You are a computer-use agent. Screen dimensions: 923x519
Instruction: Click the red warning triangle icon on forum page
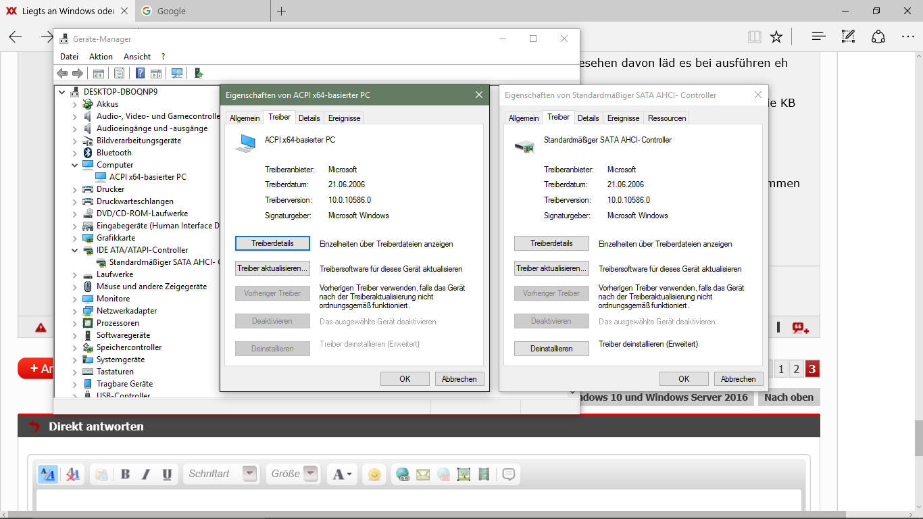(x=41, y=328)
